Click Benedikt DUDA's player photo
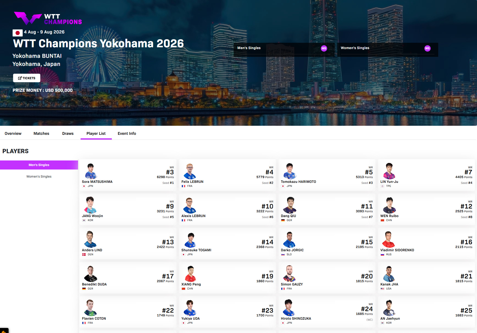Image resolution: width=477 pixels, height=333 pixels. tap(91, 274)
